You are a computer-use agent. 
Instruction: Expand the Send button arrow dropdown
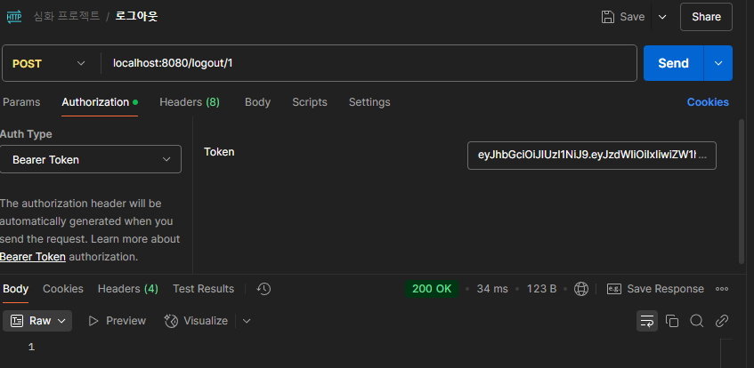tap(718, 63)
